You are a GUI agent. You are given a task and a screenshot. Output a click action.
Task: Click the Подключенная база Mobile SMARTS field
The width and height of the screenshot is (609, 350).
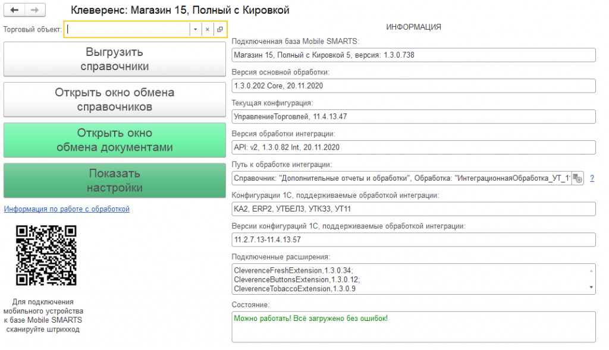click(414, 55)
